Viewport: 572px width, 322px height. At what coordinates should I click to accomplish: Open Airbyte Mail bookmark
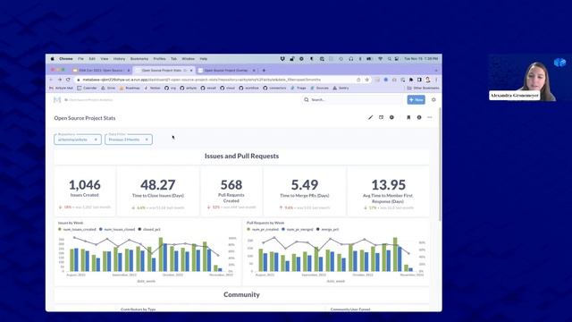coord(61,88)
